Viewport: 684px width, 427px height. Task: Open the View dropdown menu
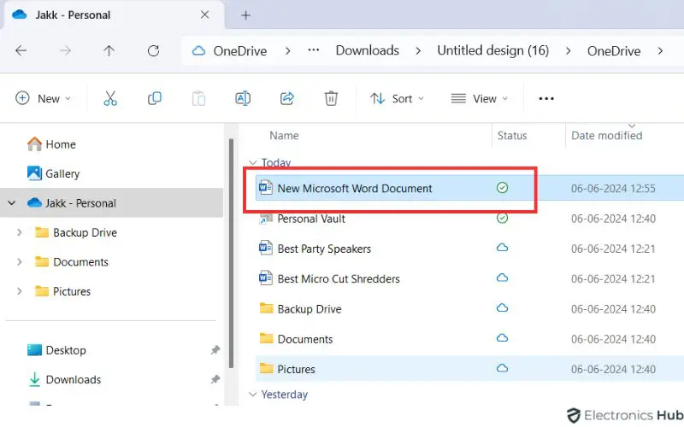[x=479, y=98]
